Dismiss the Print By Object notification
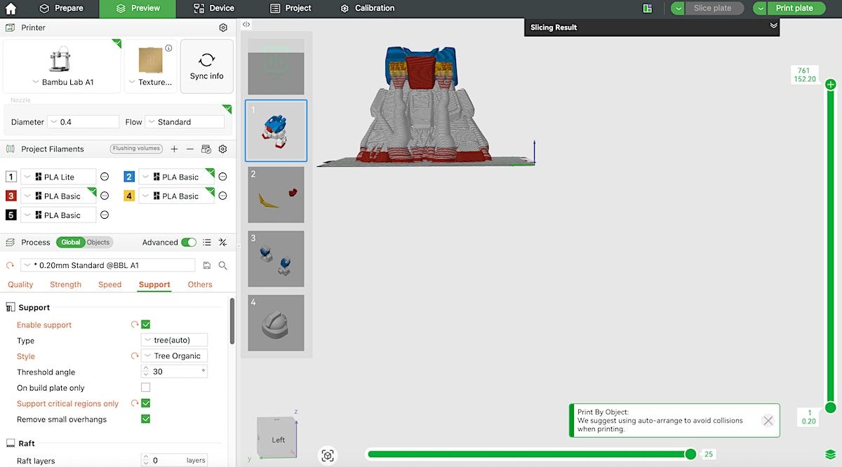842x467 pixels. [768, 421]
